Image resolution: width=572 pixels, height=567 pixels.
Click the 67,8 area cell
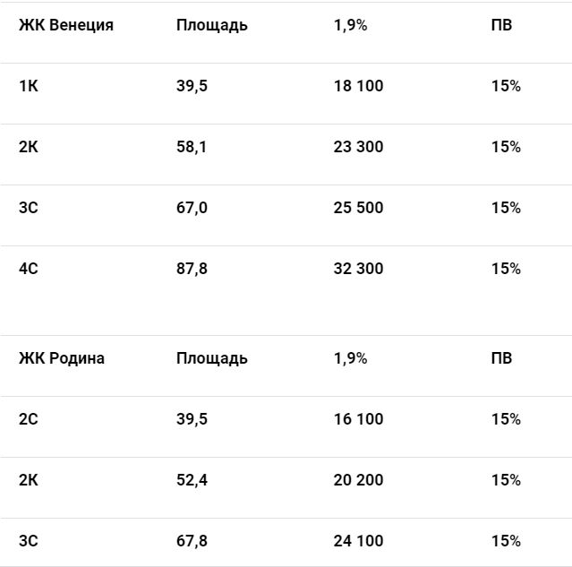pos(192,541)
